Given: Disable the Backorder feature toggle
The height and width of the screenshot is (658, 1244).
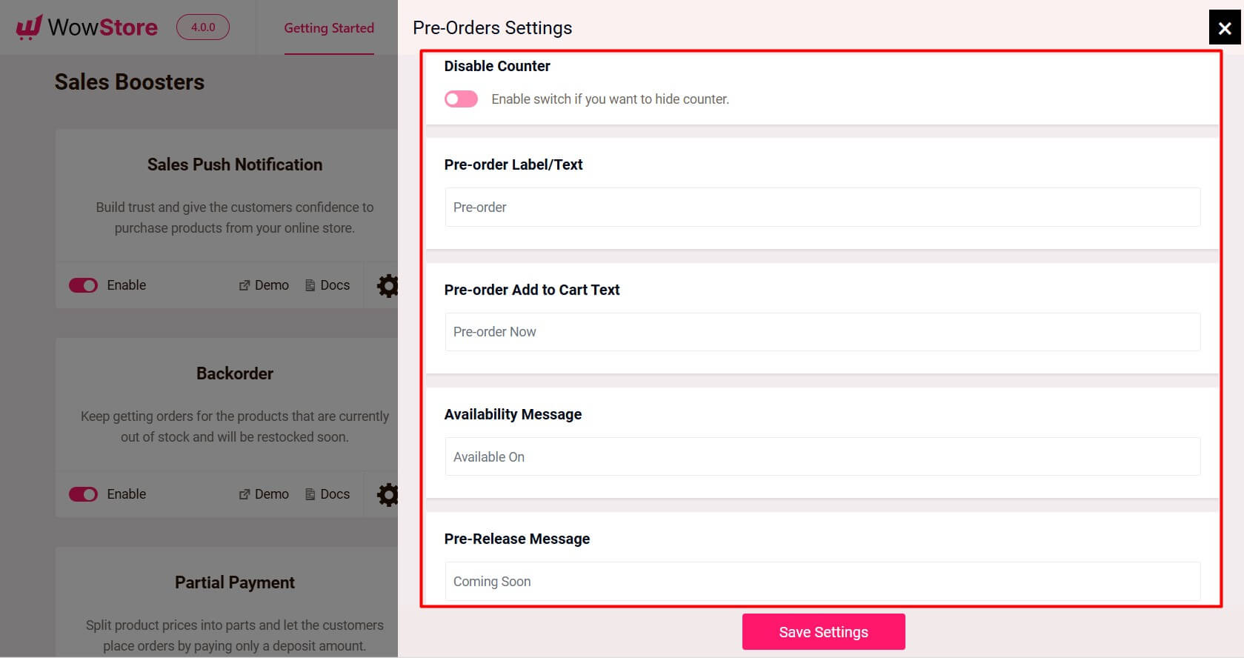Looking at the screenshot, I should 83,493.
